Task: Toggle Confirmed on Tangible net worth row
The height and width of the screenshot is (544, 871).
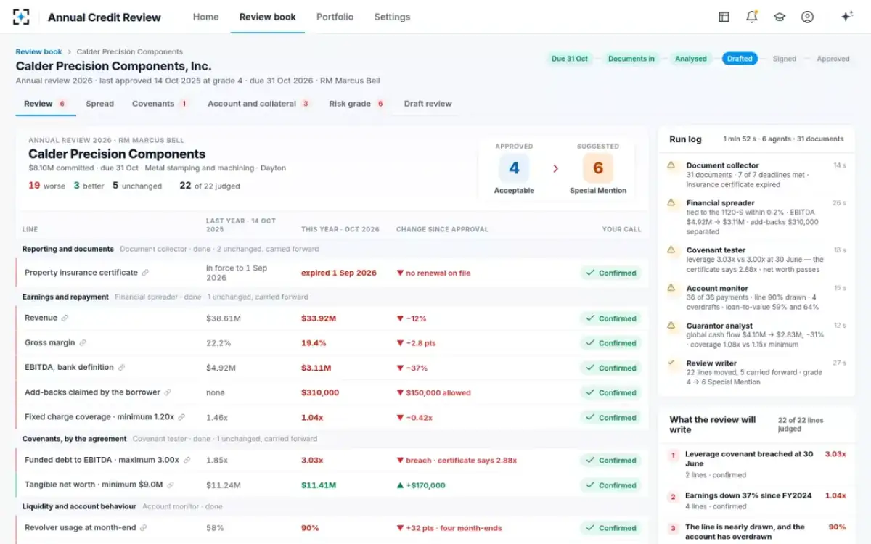Action: [x=611, y=485]
